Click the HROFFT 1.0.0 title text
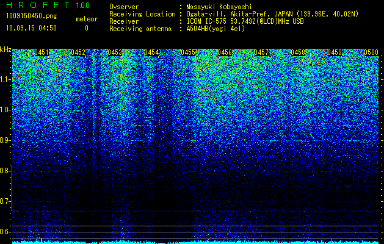The image size is (384, 244). pyautogui.click(x=48, y=5)
